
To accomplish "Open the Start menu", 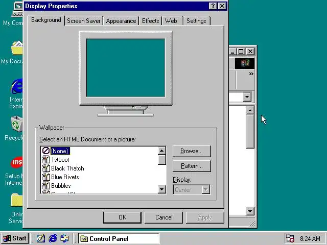I will pos(15,238).
